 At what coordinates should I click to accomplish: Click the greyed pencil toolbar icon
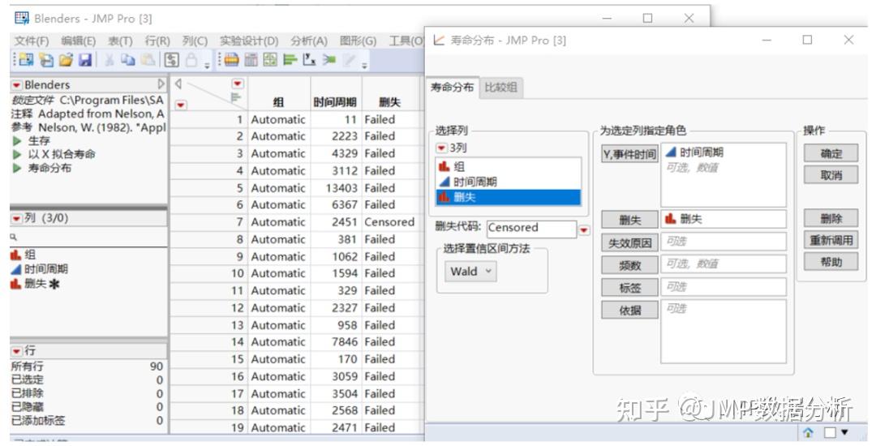click(x=349, y=60)
